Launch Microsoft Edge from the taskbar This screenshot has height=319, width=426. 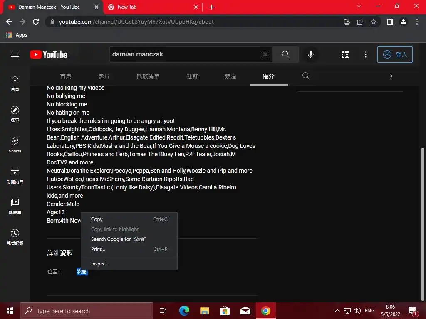[184, 311]
